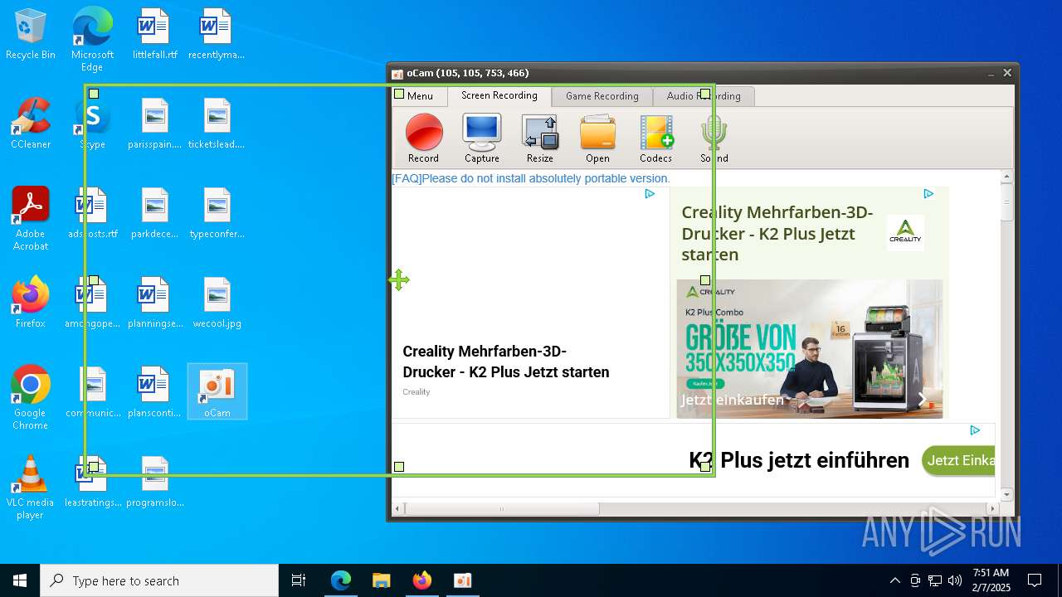
Task: Select the Microsoft Edge desktop shortcut
Action: (92, 40)
